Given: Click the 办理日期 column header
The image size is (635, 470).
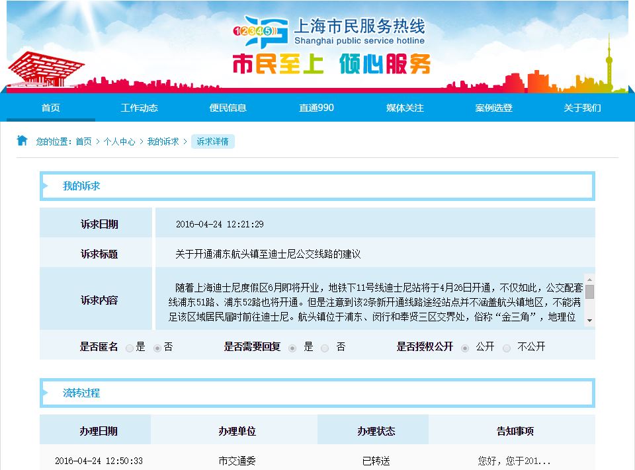Looking at the screenshot, I should (x=99, y=431).
